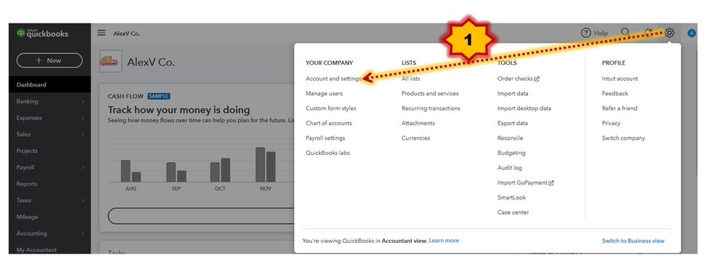Expand the Accounting sidebar chevron
The width and height of the screenshot is (708, 279).
[x=83, y=234]
